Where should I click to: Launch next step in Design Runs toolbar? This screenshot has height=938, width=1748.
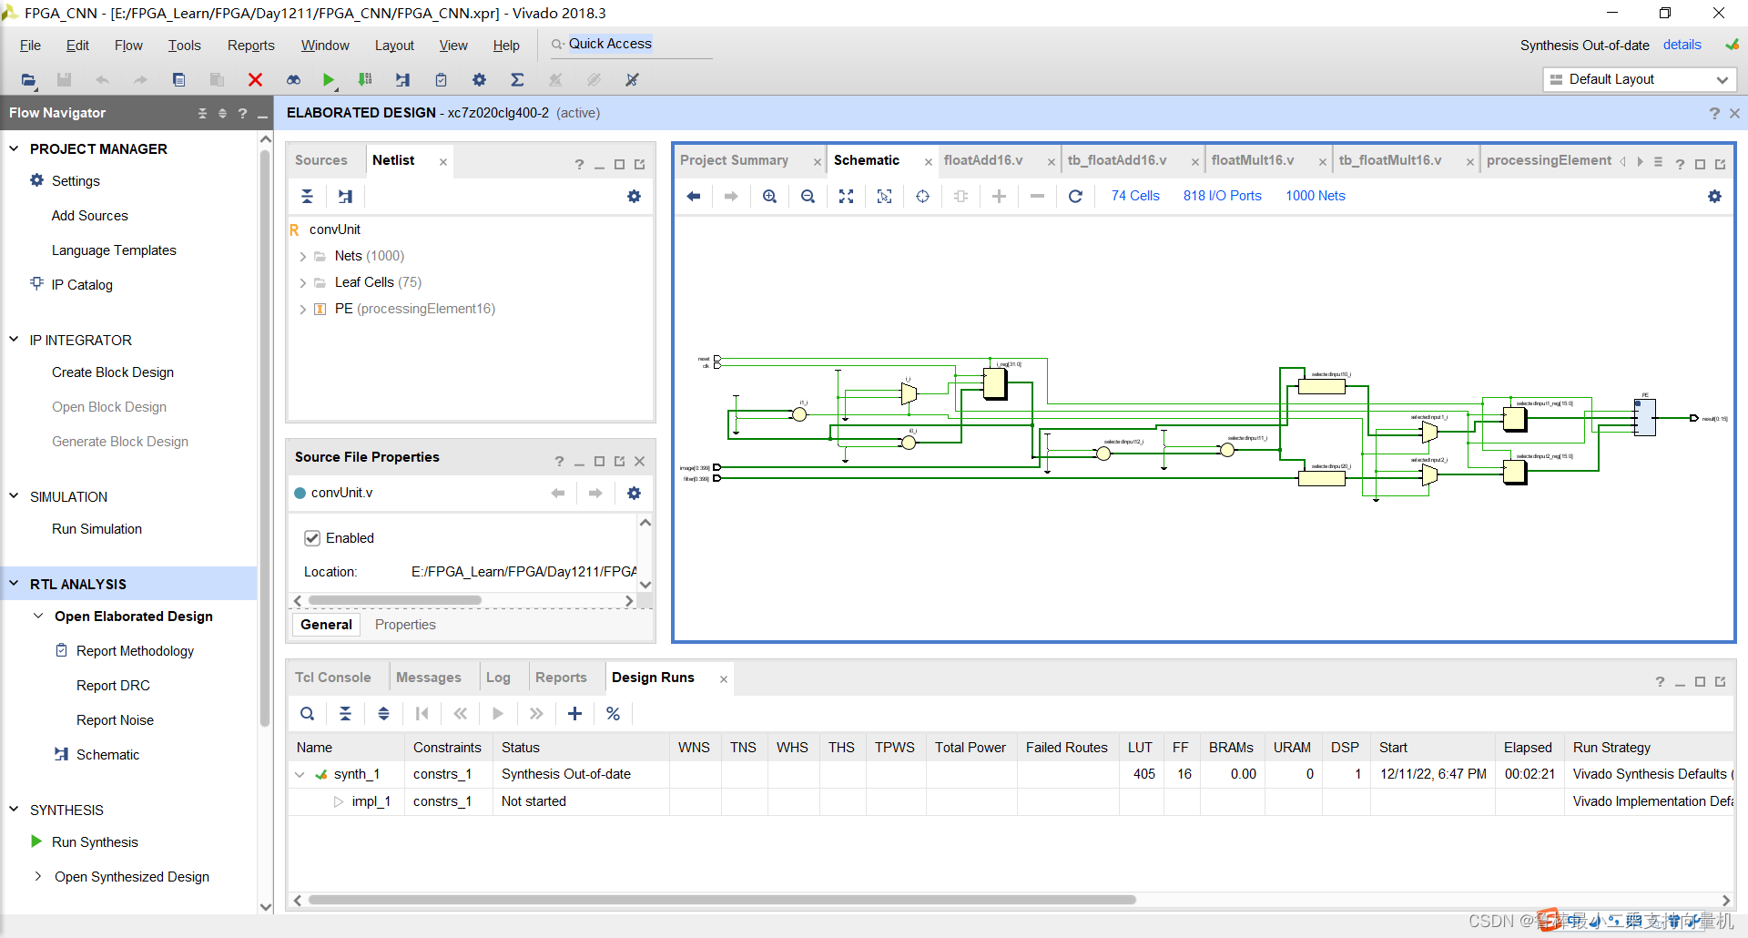498,713
